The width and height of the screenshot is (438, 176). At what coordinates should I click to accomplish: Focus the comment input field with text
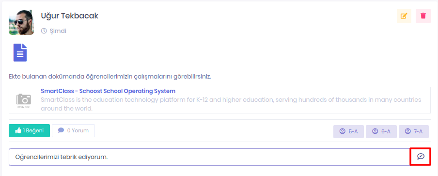coord(209,157)
